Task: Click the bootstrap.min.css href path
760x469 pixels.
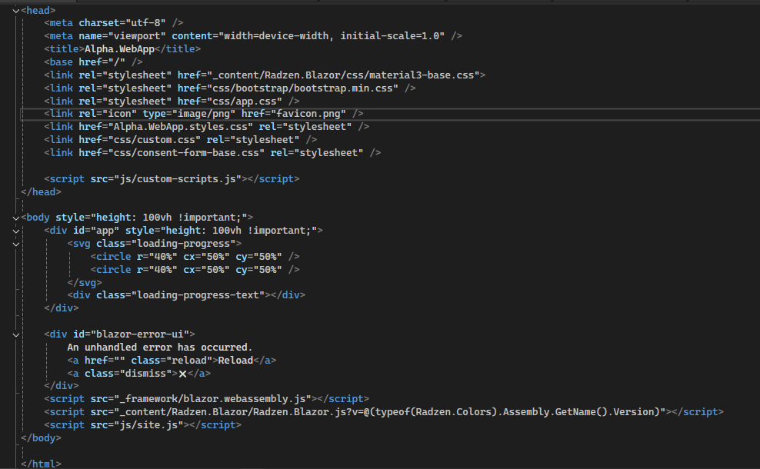Action: (x=301, y=88)
